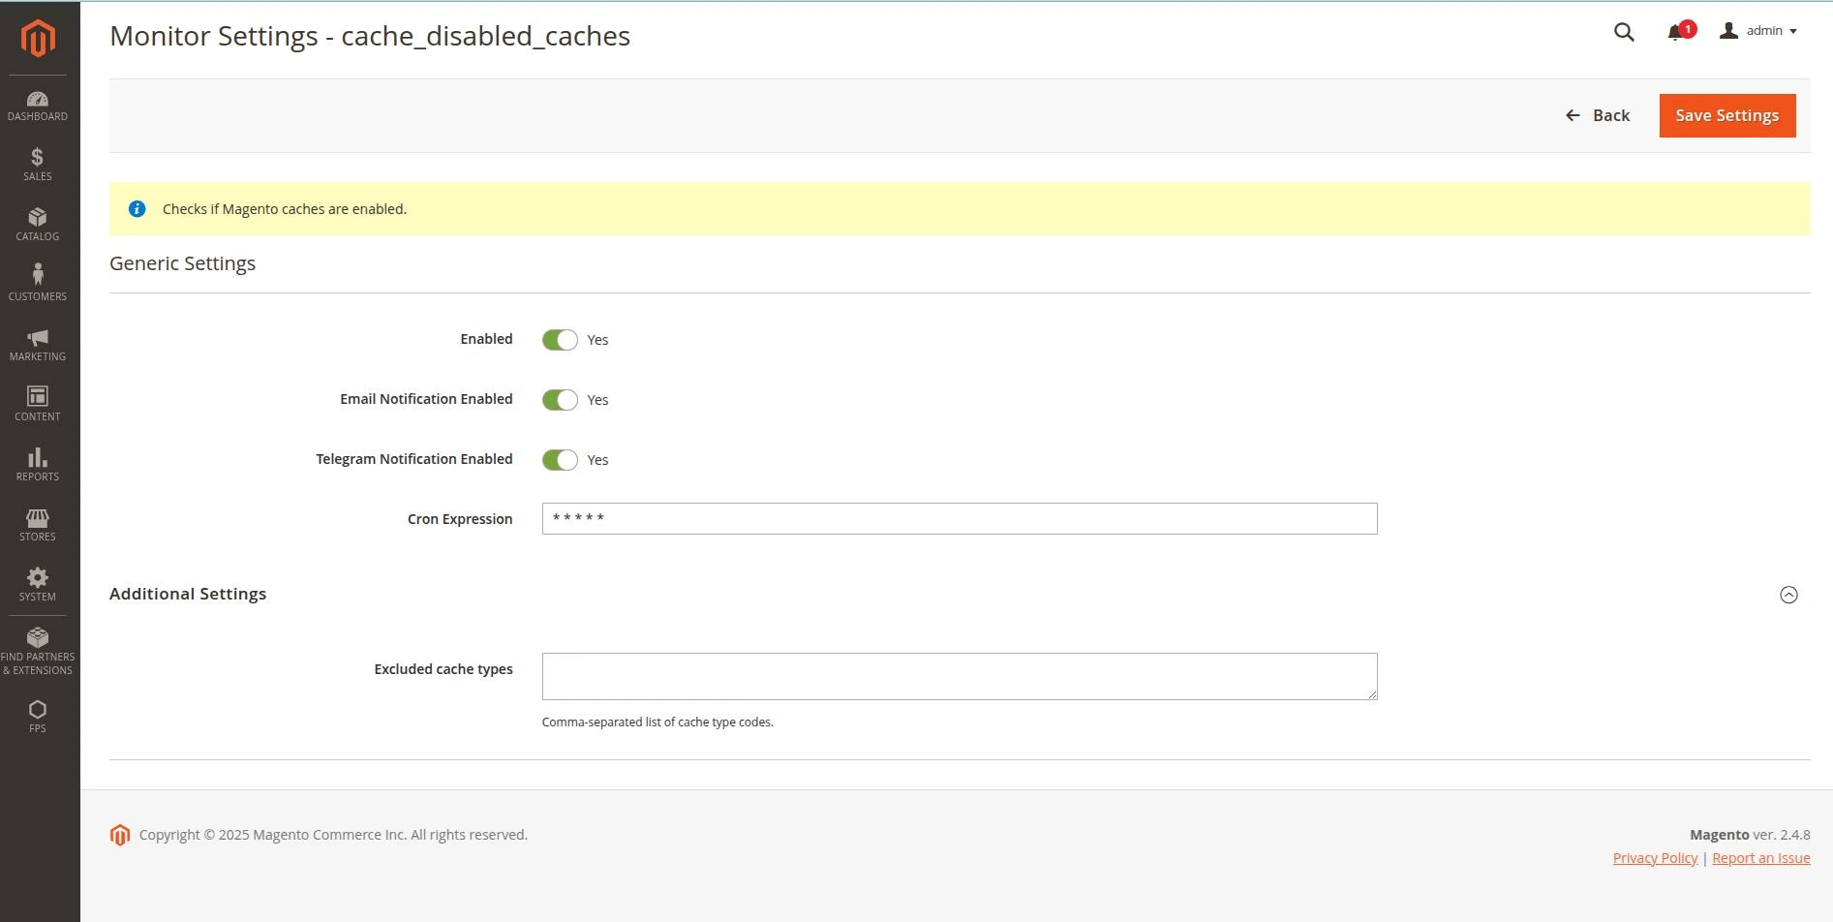The width and height of the screenshot is (1833, 922).
Task: Select the Sales menu icon
Action: tap(37, 163)
